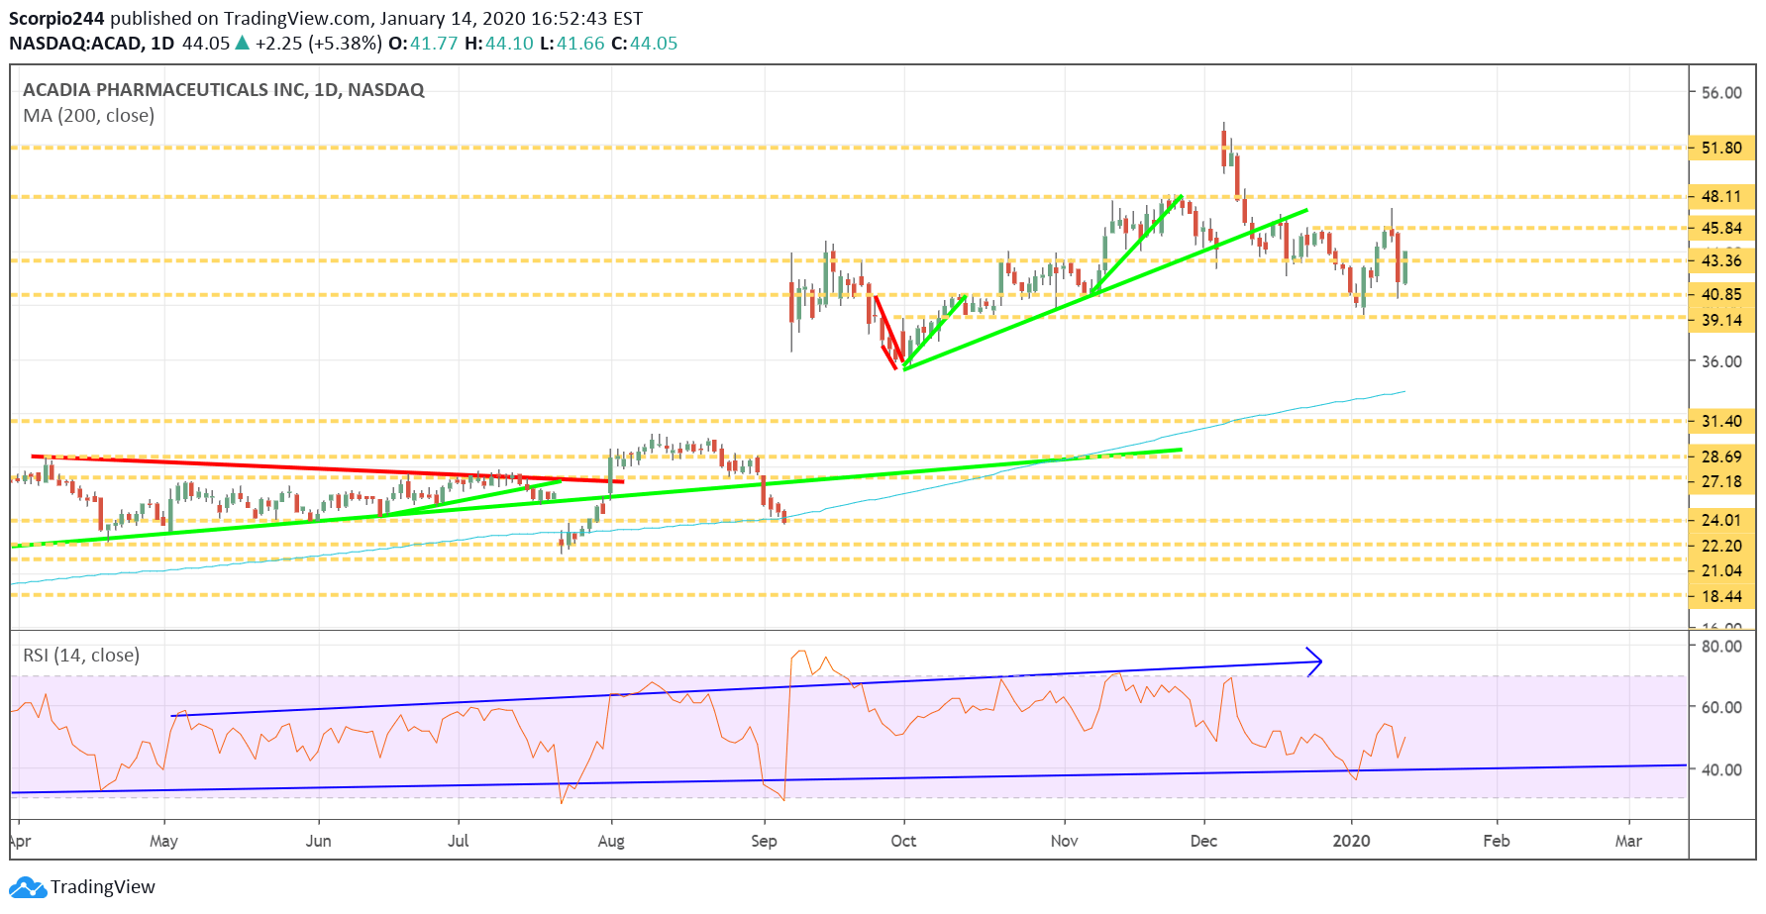Click the RSI 60.00 axis value
This screenshot has width=1766, height=914.
[1721, 707]
